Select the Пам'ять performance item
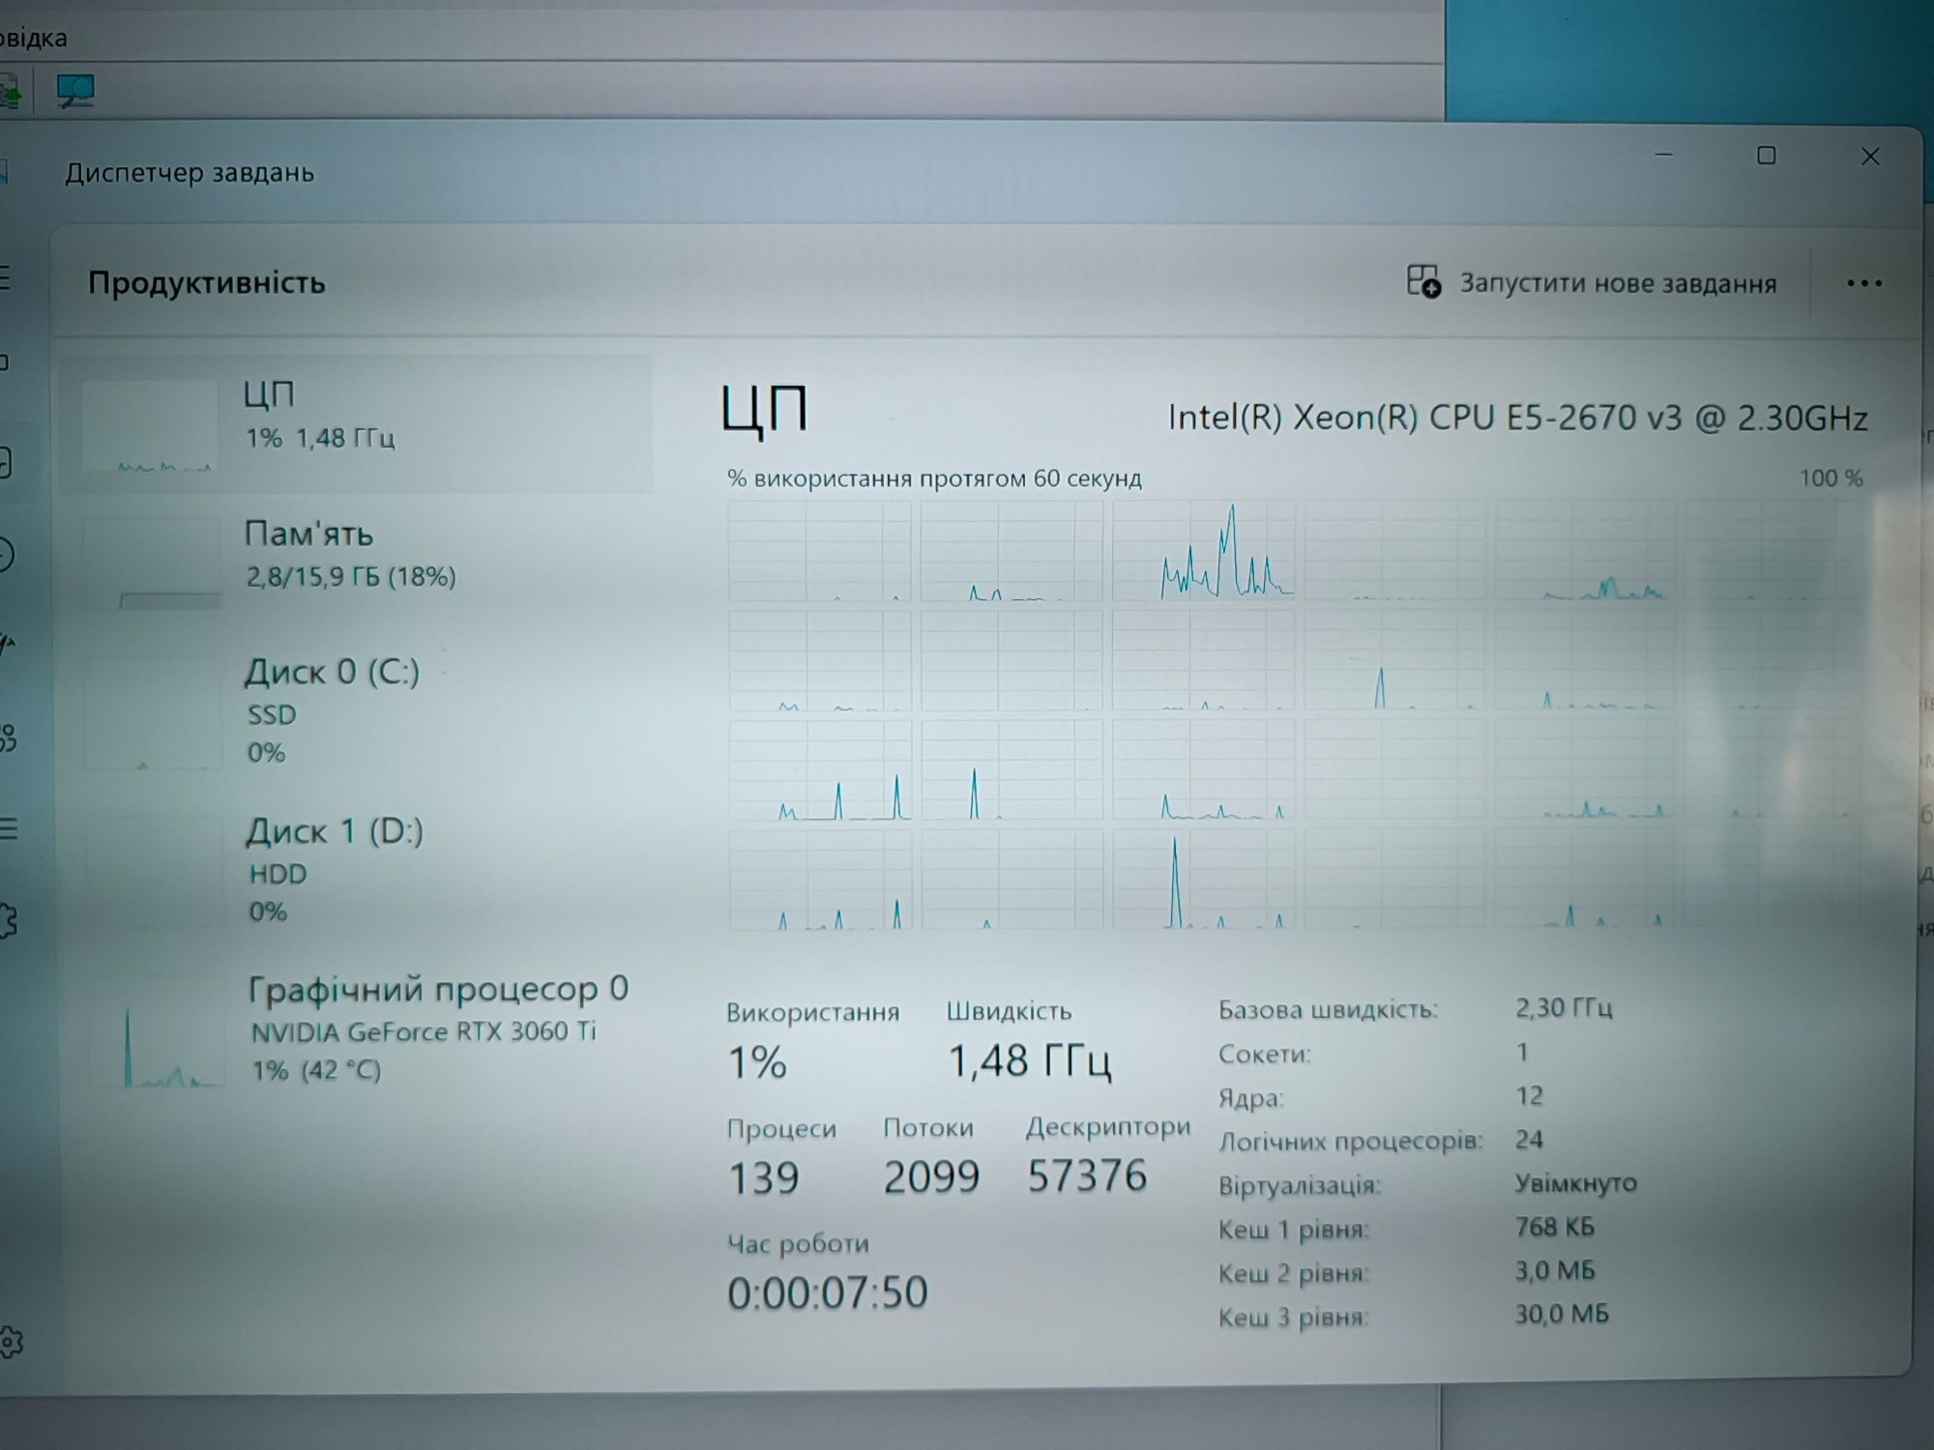This screenshot has width=1934, height=1450. 357,563
